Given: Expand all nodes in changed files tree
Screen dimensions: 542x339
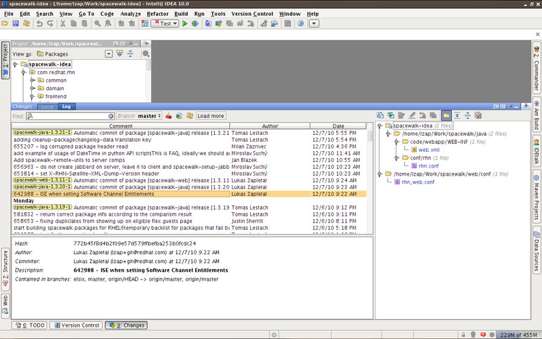Looking at the screenshot, I should [x=457, y=115].
